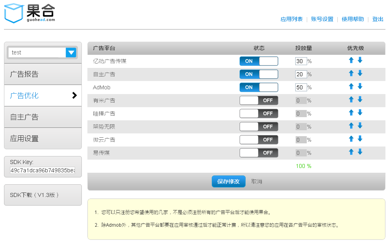The height and width of the screenshot is (241, 391).
Task: Lower AdMob priority with down arrow
Action: click(360, 87)
